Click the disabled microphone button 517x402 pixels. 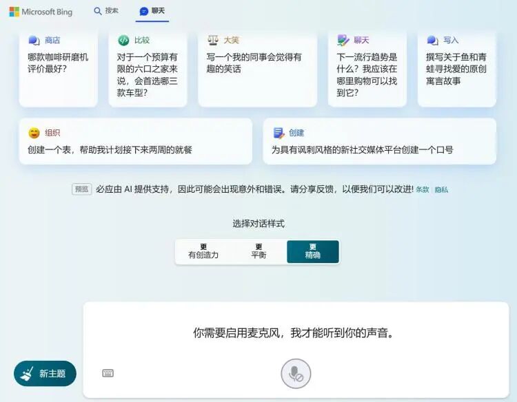296,373
